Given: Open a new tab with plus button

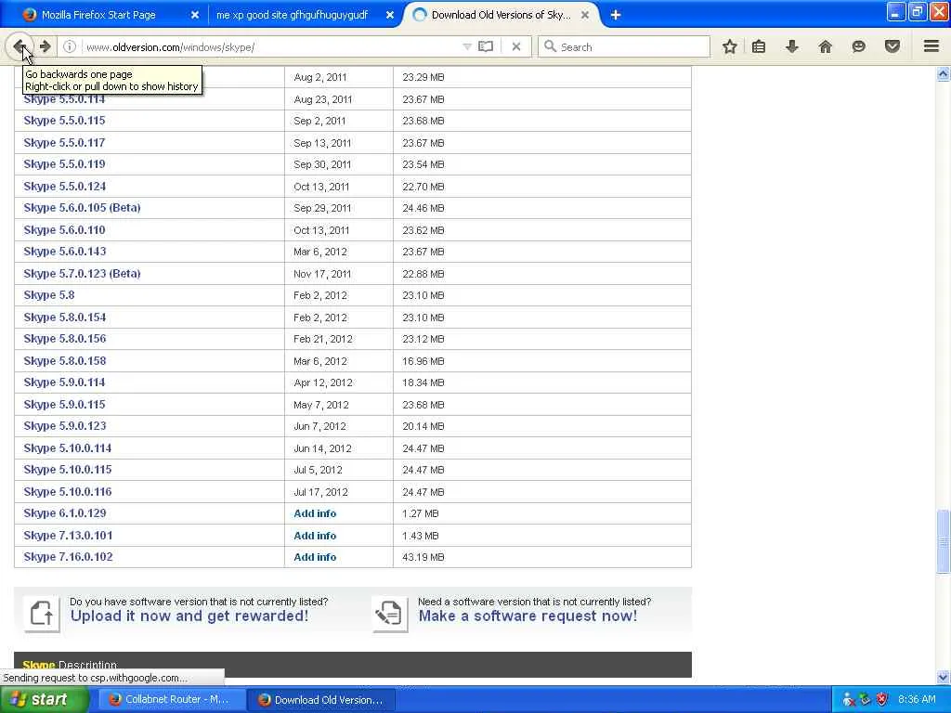Looking at the screenshot, I should tap(616, 15).
